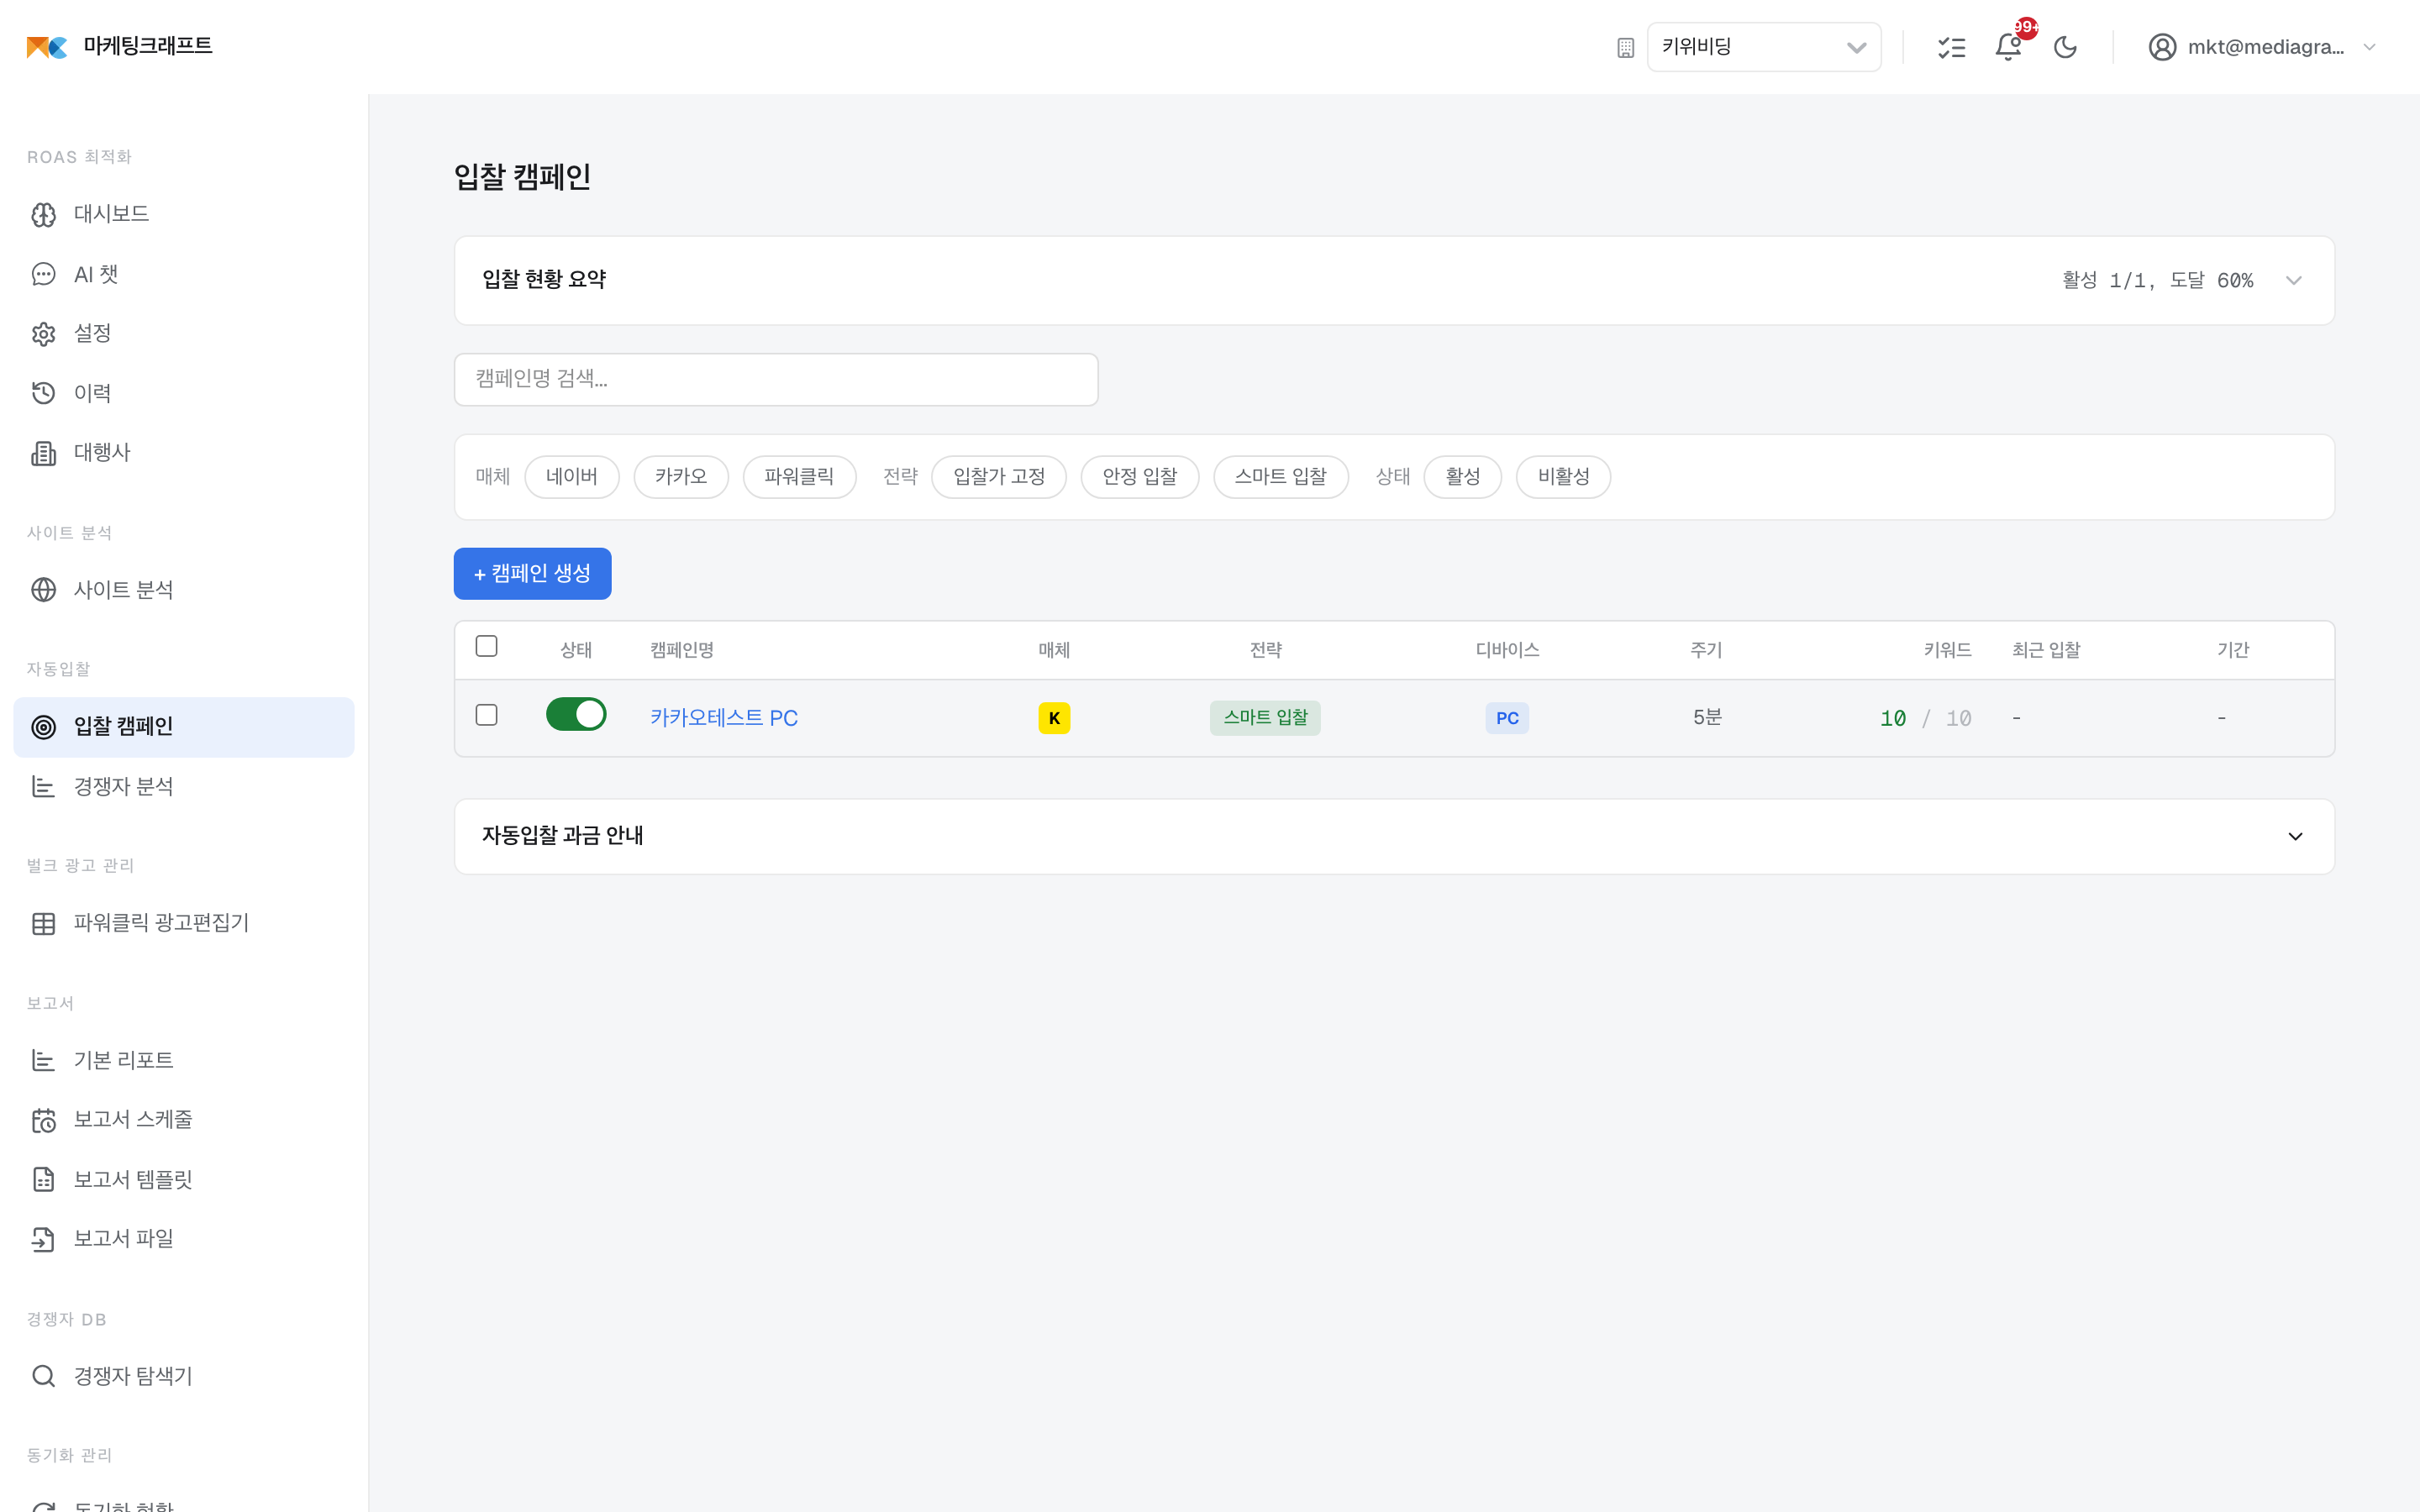Open 보고서 스케줄 menu item
Screen dimensions: 2420x1512
184,1120
